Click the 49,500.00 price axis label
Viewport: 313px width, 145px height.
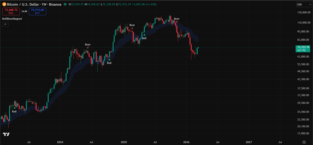303,71
